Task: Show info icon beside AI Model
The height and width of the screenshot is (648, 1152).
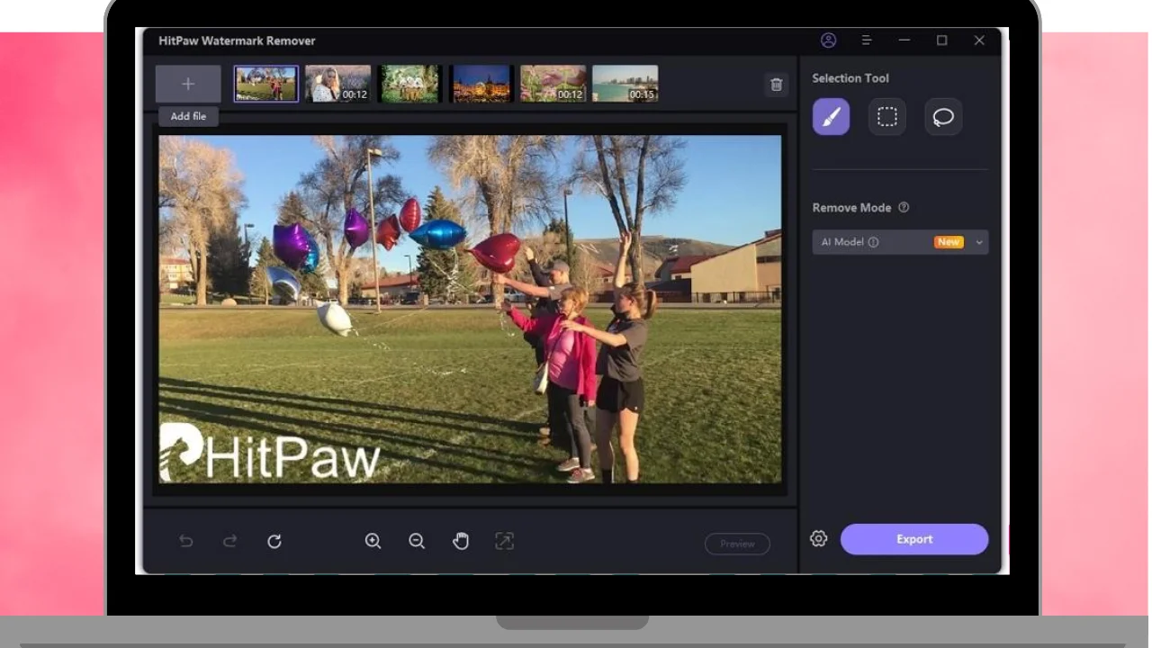Action: 873,242
